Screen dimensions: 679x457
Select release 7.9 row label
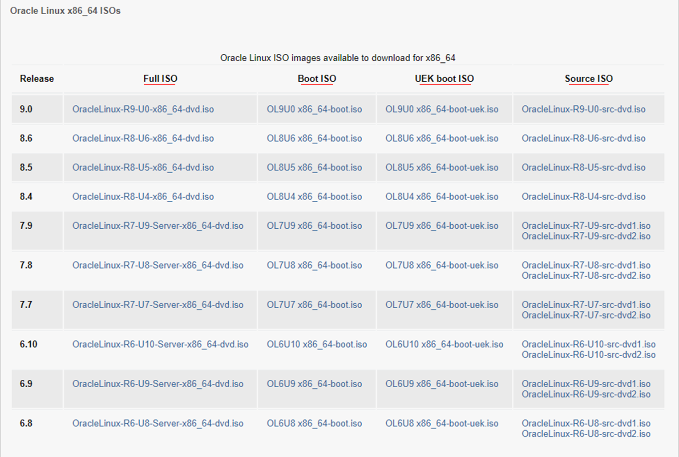[x=26, y=226]
